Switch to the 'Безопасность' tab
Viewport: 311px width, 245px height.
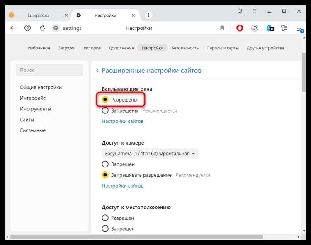pyautogui.click(x=185, y=48)
